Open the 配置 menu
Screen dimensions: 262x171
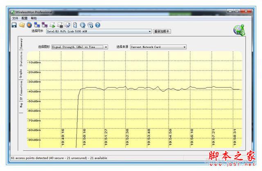tap(25, 18)
